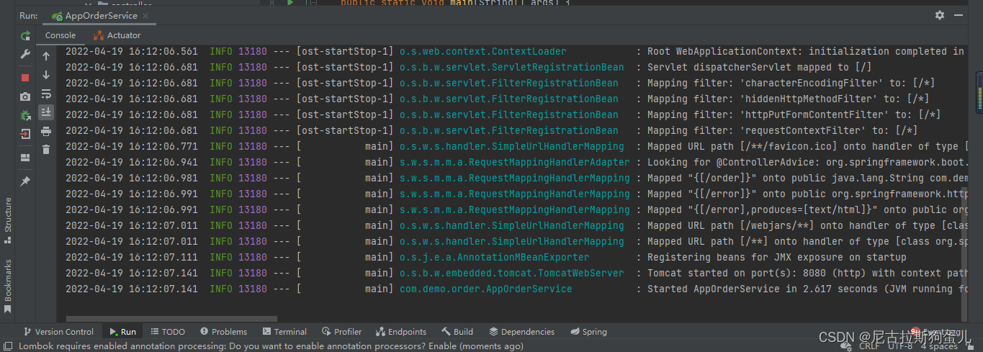
Task: Open the Bookmarks side panel
Action: pos(8,285)
